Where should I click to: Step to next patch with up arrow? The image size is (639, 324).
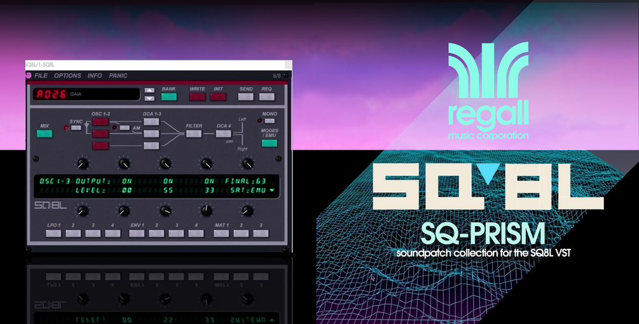[149, 90]
